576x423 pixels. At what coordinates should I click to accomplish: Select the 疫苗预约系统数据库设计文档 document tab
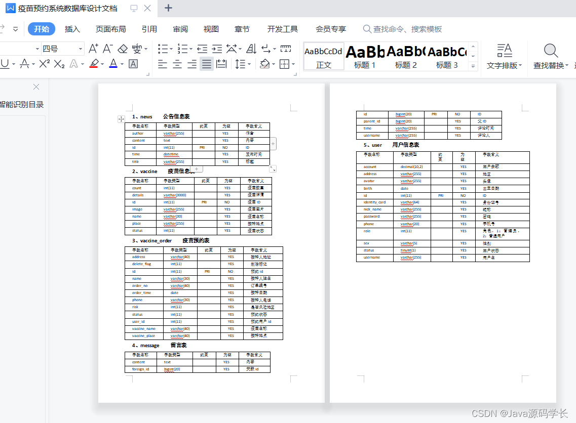67,8
